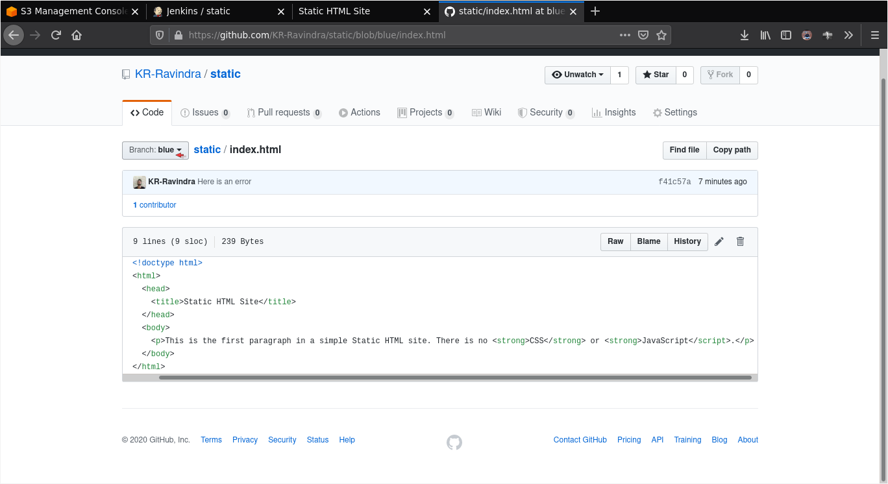Open the Status footer link
The height and width of the screenshot is (484, 888).
[317, 440]
